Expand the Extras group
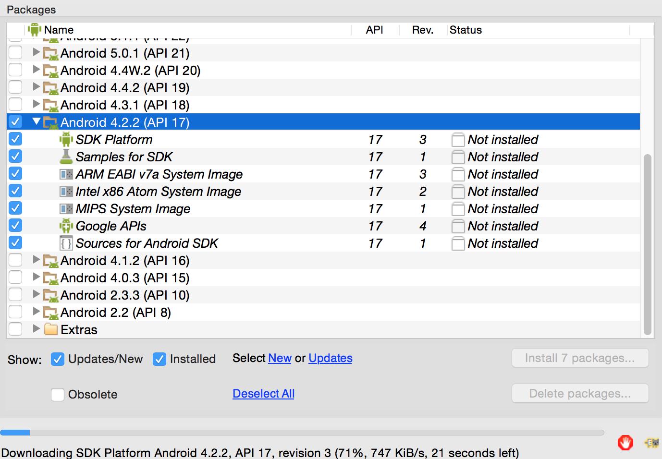The height and width of the screenshot is (459, 662). coord(36,328)
